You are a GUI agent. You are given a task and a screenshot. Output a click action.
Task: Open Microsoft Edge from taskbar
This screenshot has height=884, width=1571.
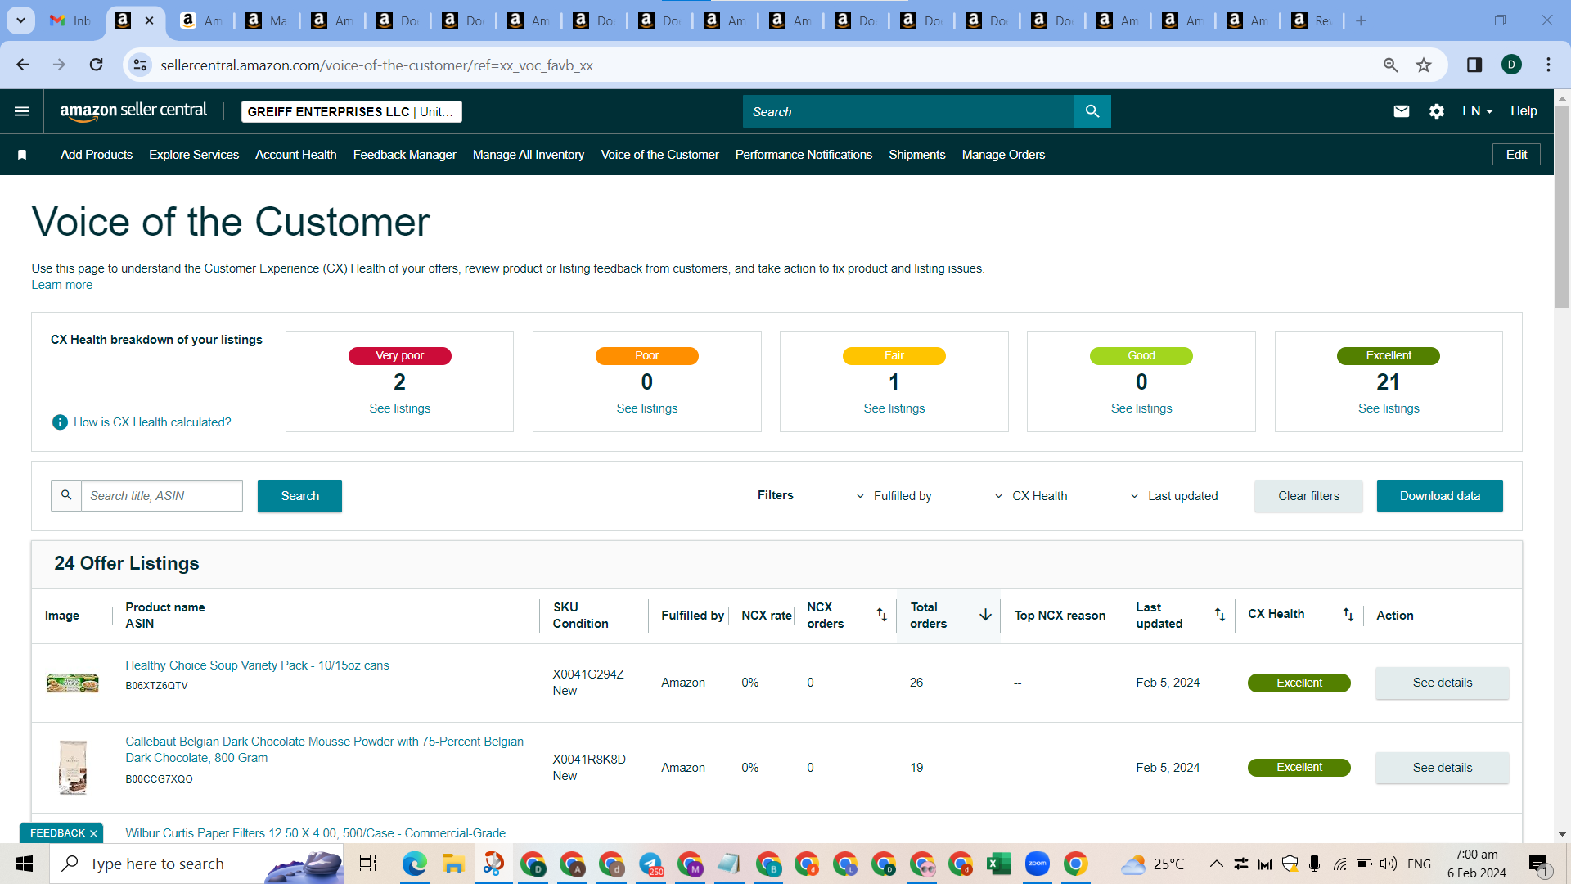click(414, 864)
